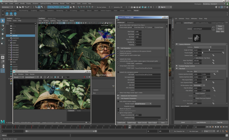Screen dimensions: 229x140
Task: Uncheck 'Submit job paused' checkbox
Action: tap(118, 53)
